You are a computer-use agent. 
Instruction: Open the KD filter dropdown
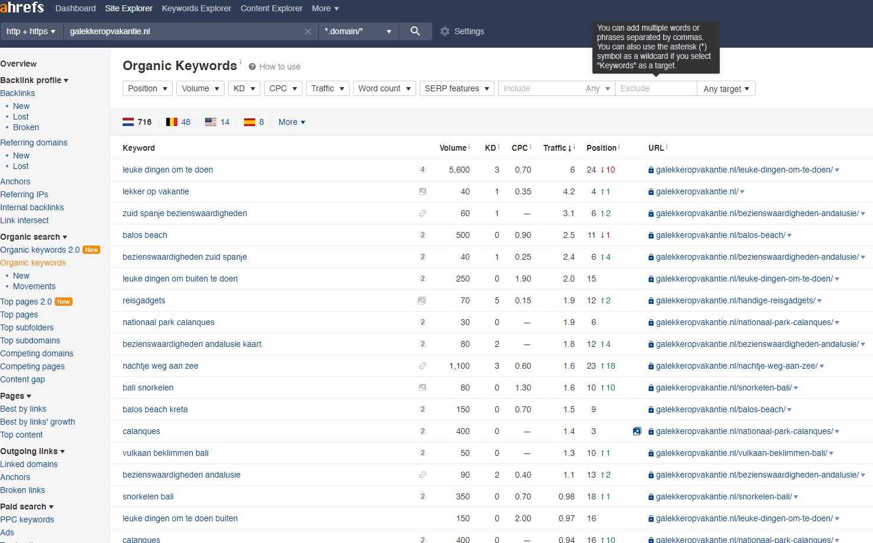(244, 88)
